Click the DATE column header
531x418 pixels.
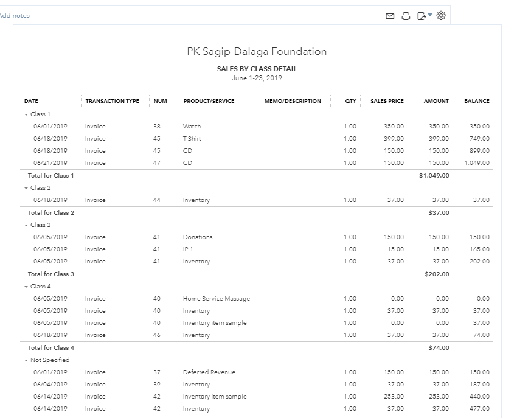click(31, 101)
